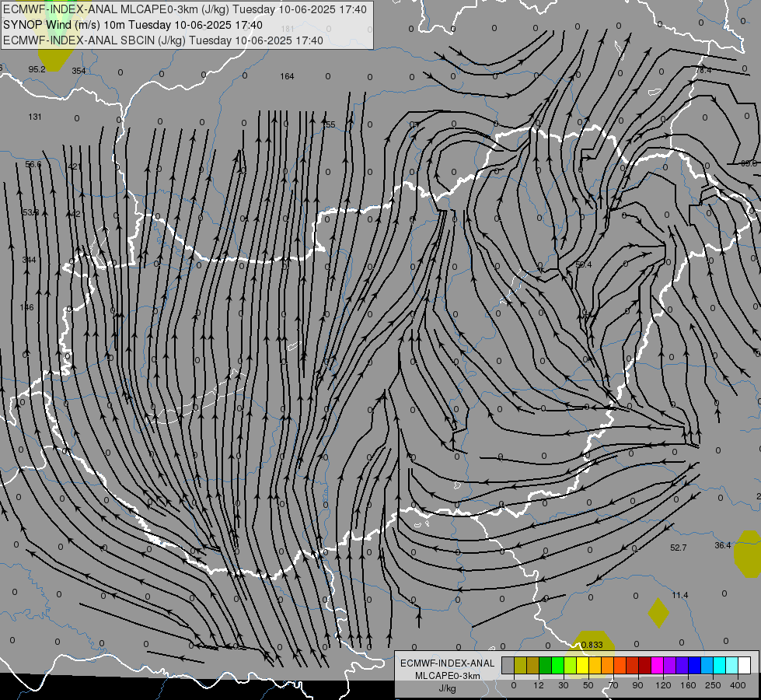Choose the pure blue legend swatch

click(x=694, y=665)
